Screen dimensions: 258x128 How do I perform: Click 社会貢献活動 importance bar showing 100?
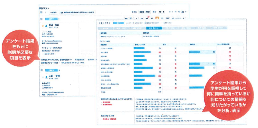tap(144, 76)
